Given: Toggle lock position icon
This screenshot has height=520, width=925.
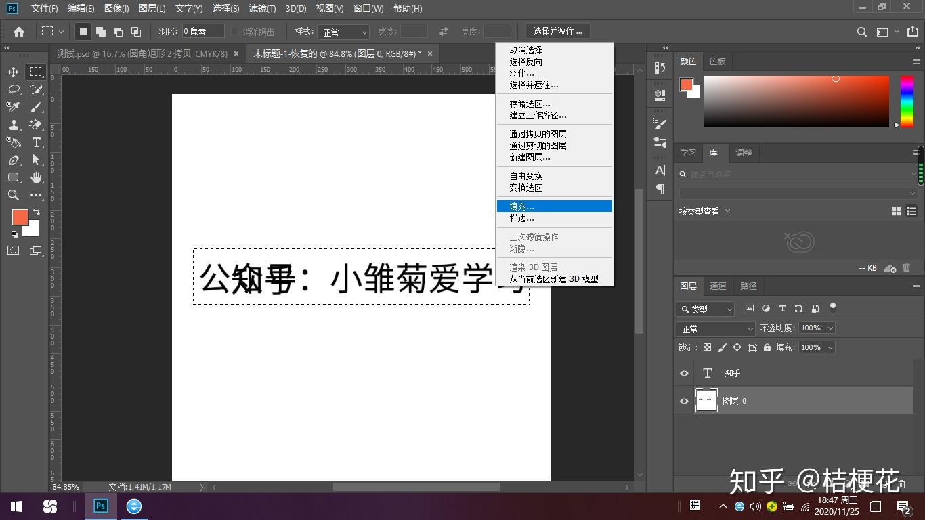Looking at the screenshot, I should tap(737, 347).
